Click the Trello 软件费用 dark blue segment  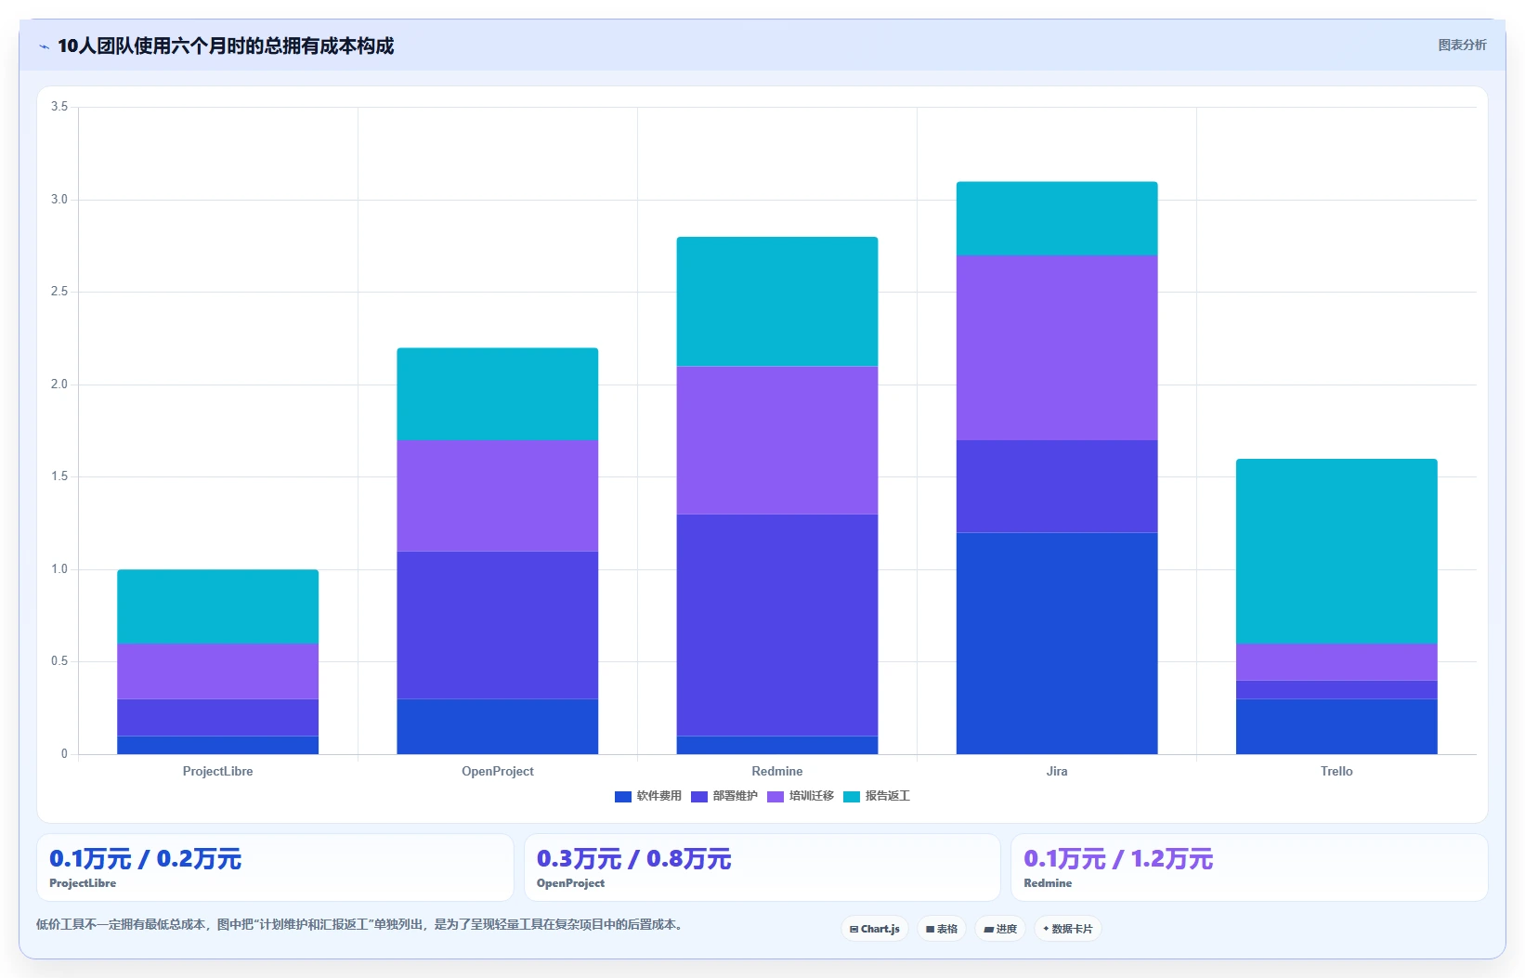[1336, 726]
